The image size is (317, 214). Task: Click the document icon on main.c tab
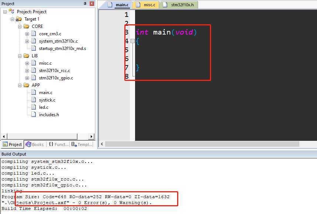point(110,5)
